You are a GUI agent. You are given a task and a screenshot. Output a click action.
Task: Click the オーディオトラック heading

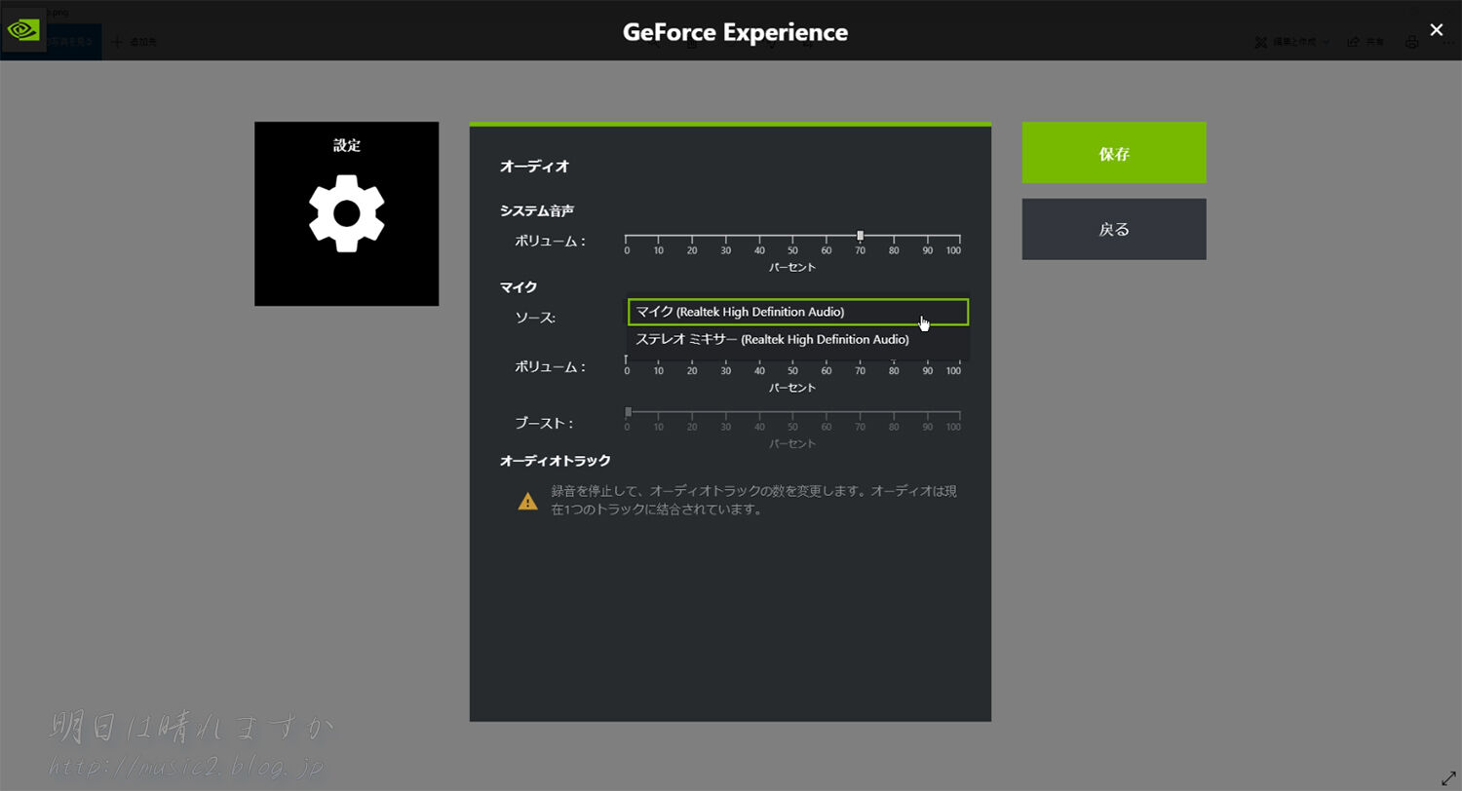click(555, 461)
